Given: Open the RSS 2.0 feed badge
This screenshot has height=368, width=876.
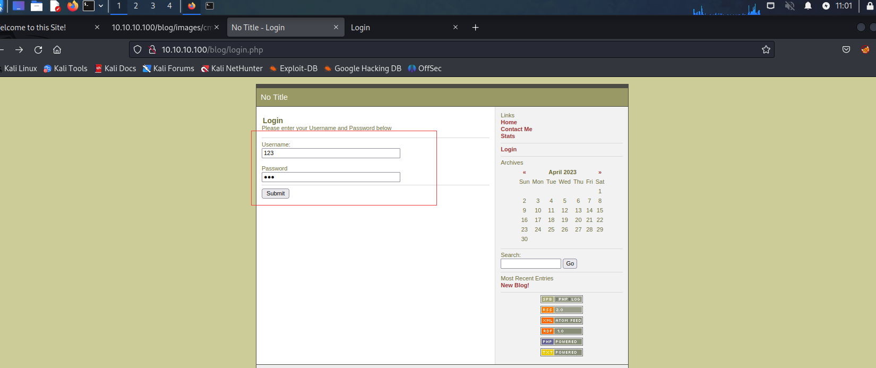Looking at the screenshot, I should pos(562,310).
